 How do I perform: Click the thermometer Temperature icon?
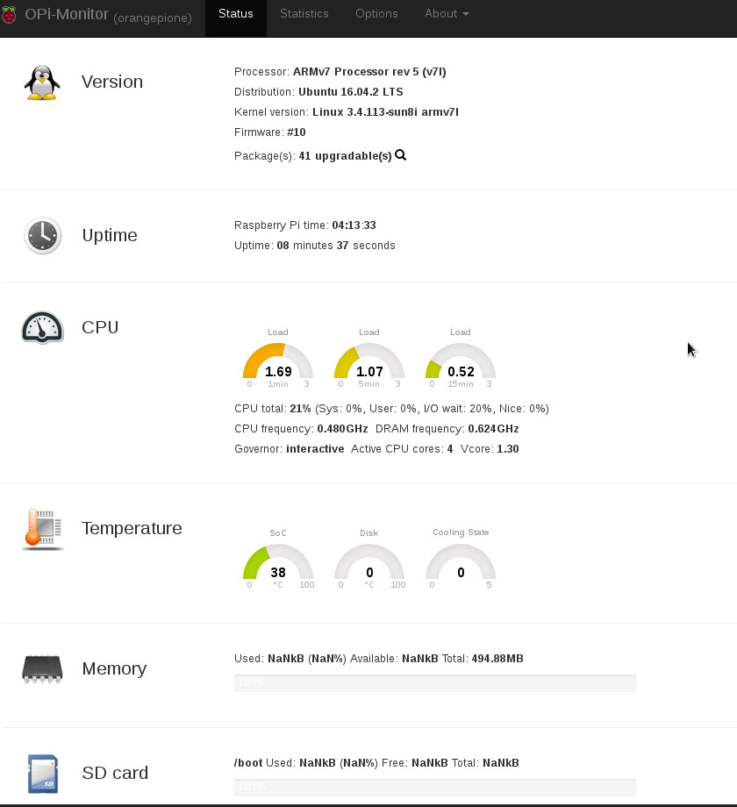click(42, 529)
